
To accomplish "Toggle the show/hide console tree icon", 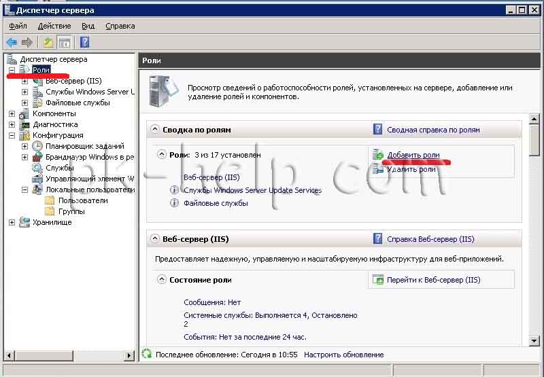I will (x=65, y=43).
